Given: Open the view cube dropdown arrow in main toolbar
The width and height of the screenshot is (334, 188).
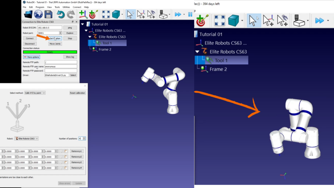Looking at the screenshot, I should 122,14.
